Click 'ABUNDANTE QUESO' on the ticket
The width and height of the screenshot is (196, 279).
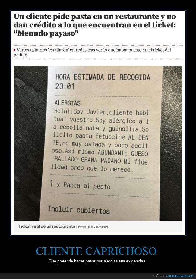pyautogui.click(x=123, y=153)
